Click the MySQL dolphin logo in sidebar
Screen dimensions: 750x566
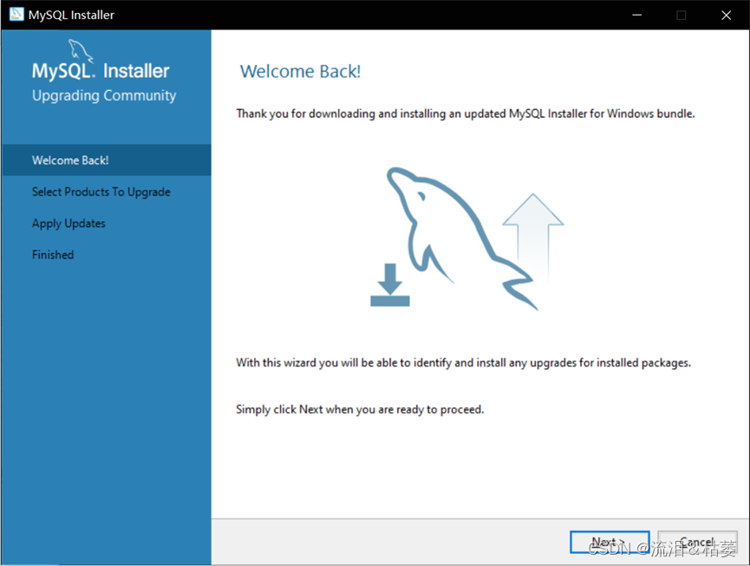pyautogui.click(x=81, y=50)
